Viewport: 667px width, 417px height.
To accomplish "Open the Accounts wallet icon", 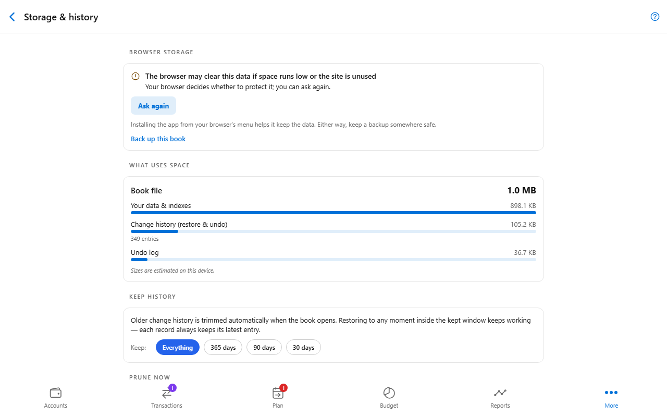I will (x=56, y=393).
